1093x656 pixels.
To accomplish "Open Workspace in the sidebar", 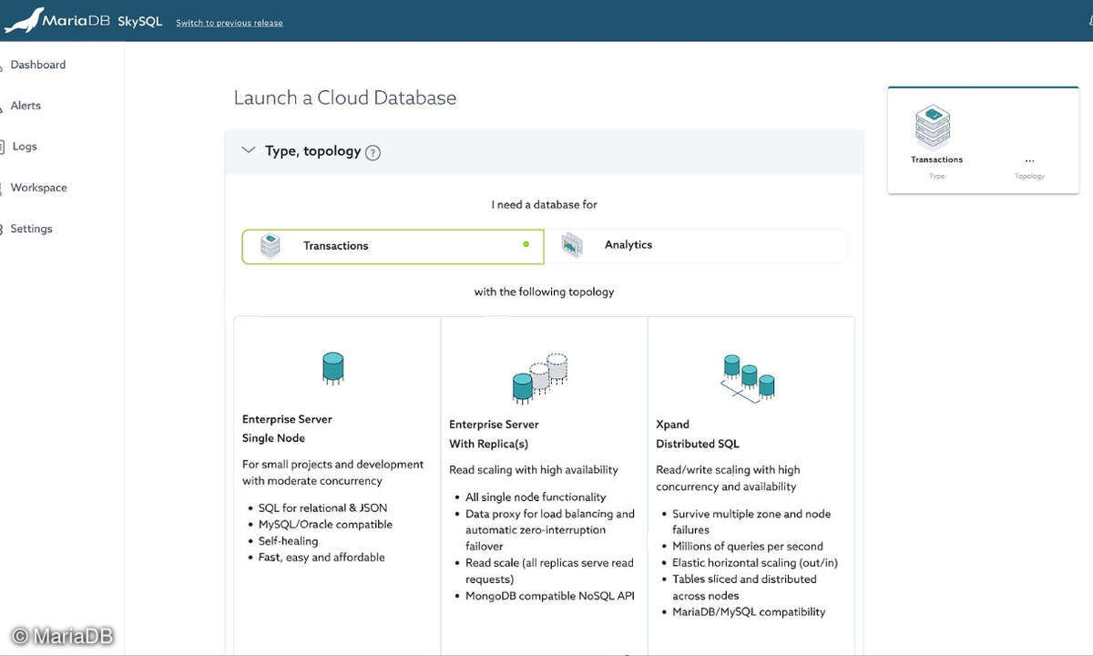I will click(x=38, y=188).
